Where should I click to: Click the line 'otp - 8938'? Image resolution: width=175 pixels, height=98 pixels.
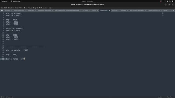click(x=11, y=35)
